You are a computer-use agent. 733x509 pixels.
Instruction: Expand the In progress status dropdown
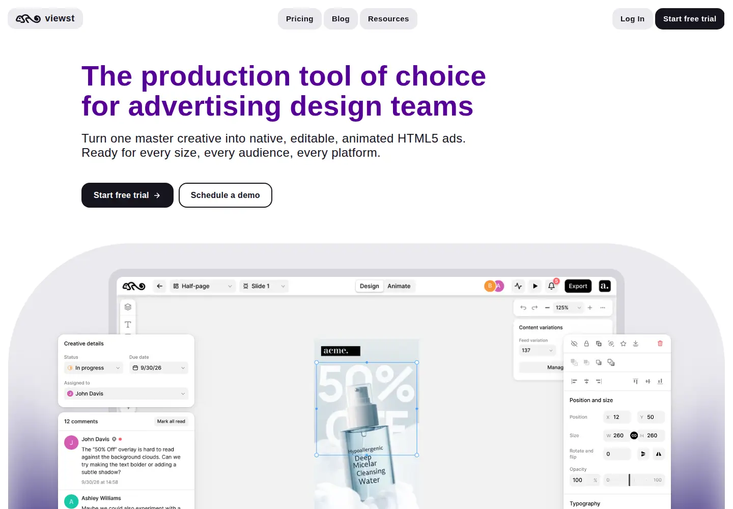coord(94,368)
